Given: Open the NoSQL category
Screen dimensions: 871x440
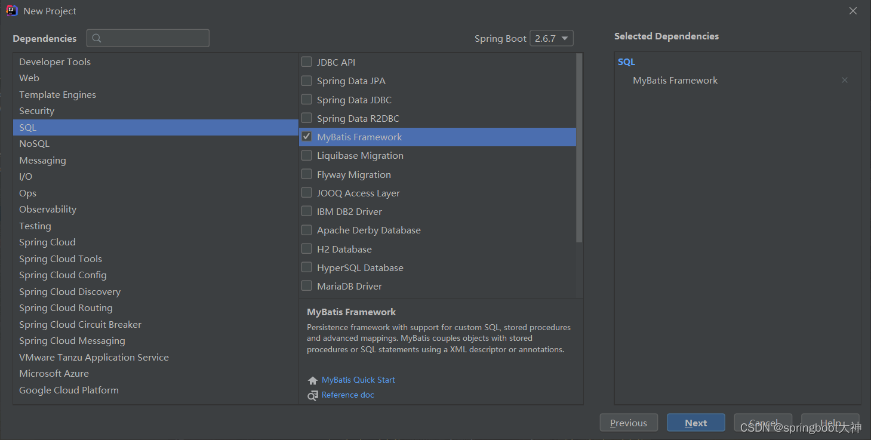Looking at the screenshot, I should pos(155,144).
